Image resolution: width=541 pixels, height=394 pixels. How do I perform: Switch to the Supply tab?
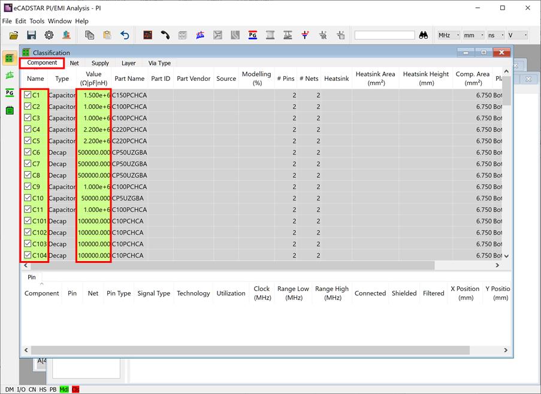(100, 63)
